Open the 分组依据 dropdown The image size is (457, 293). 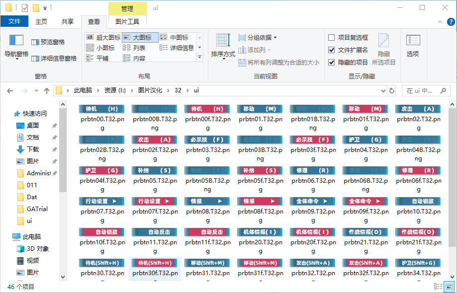coord(258,37)
